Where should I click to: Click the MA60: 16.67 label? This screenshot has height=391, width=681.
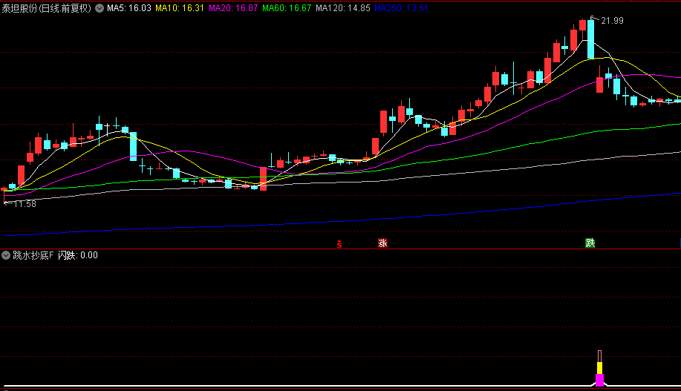287,8
